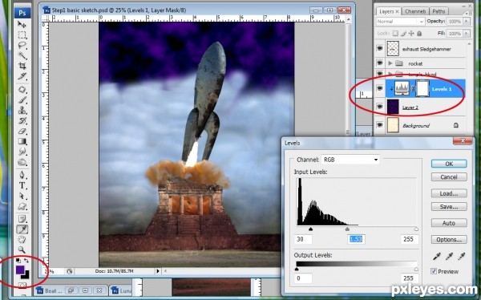Click the Auto levels button

point(449,223)
